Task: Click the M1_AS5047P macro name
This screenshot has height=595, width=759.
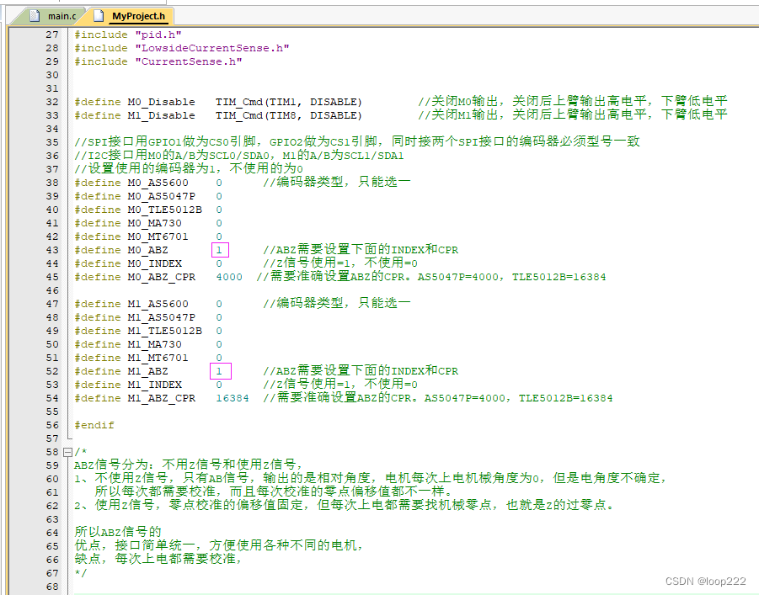Action: coord(161,317)
